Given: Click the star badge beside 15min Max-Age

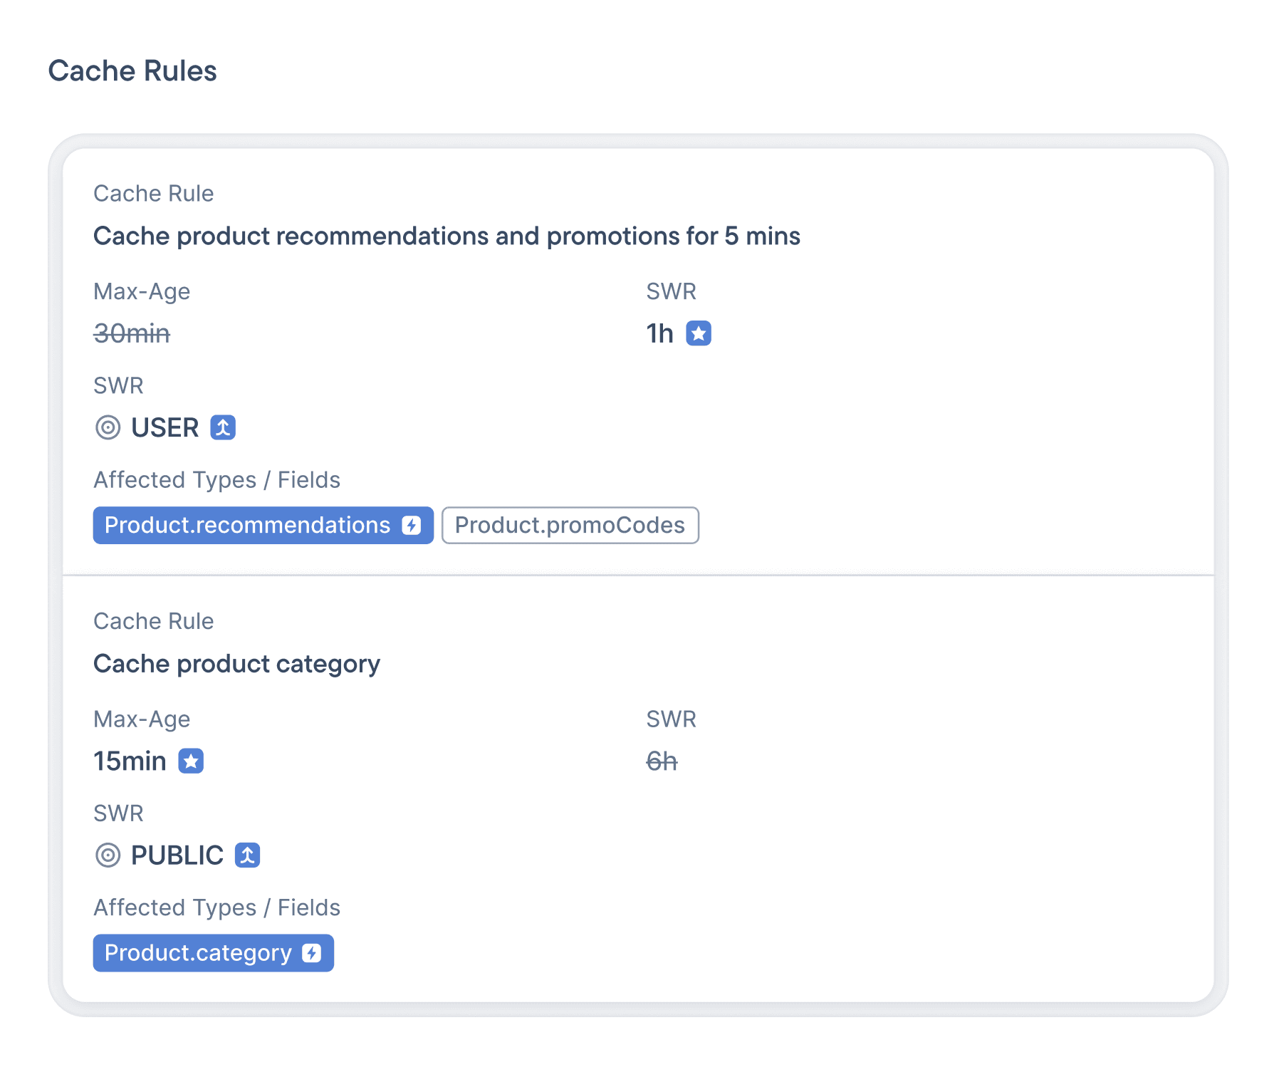Looking at the screenshot, I should tap(191, 761).
